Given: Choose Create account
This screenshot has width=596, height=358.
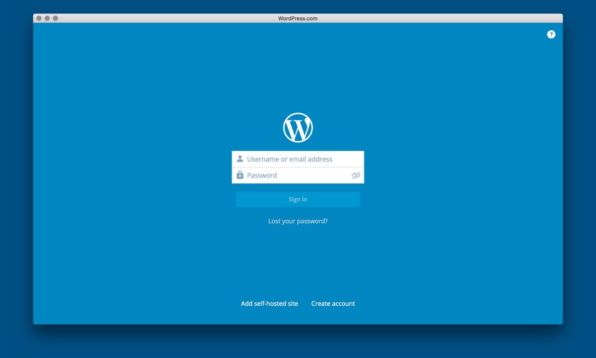Looking at the screenshot, I should coord(333,303).
